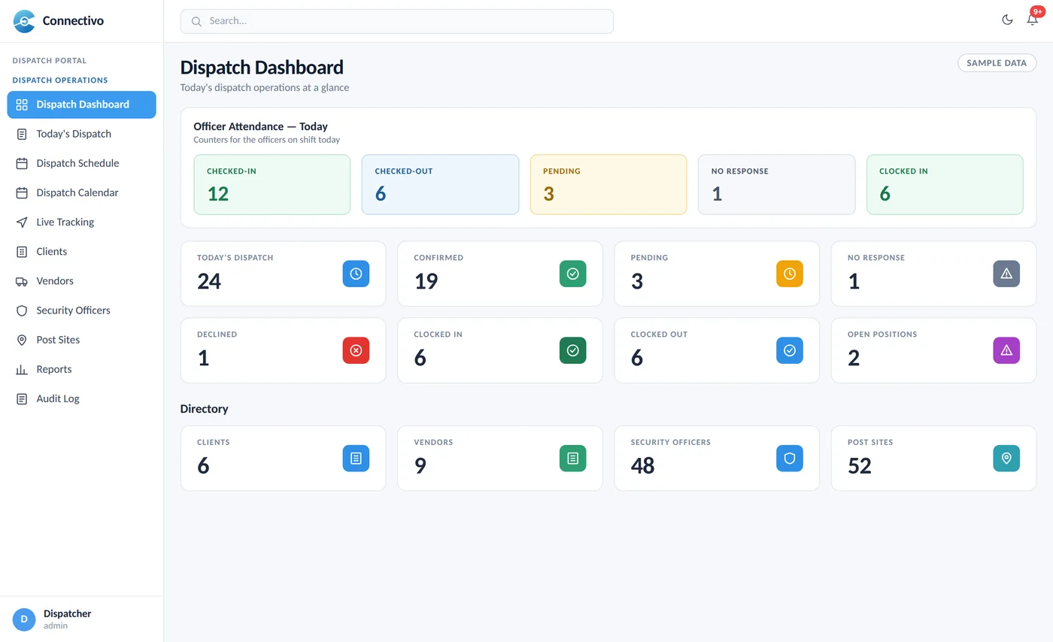Select the green Clocked In attendance card
Viewport: 1053px width, 642px height.
[x=945, y=185]
